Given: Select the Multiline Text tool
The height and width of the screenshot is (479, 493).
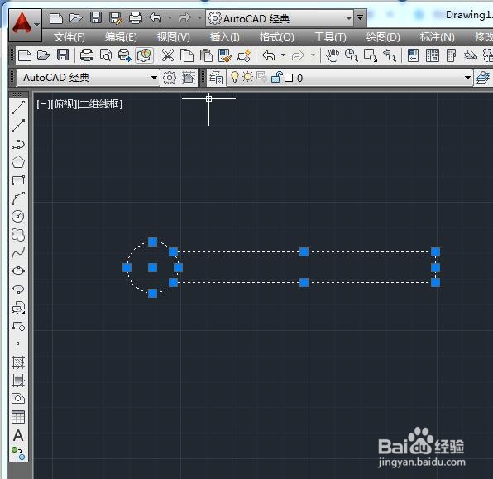Looking at the screenshot, I should point(18,436).
